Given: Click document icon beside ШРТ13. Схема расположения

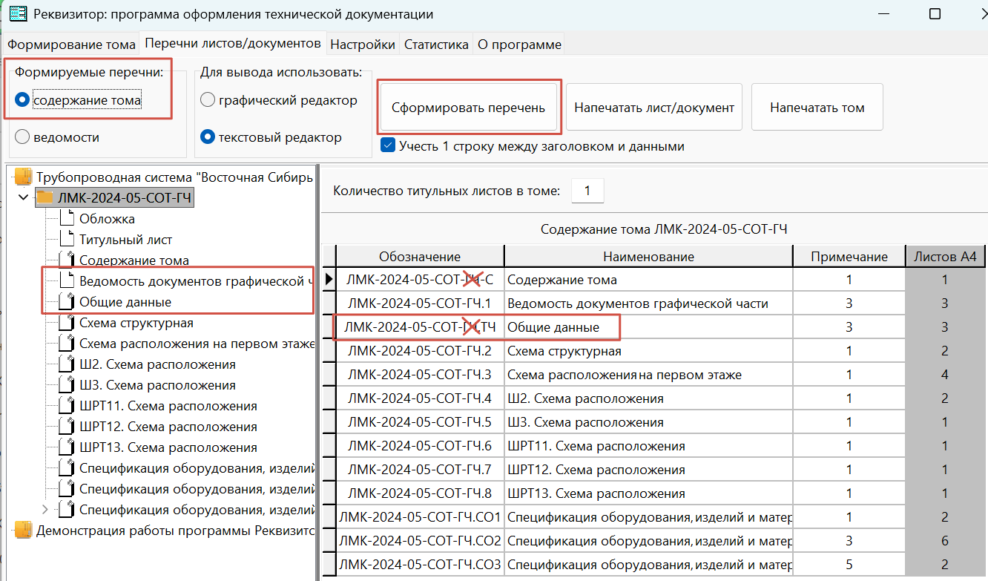Looking at the screenshot, I should click(x=67, y=447).
